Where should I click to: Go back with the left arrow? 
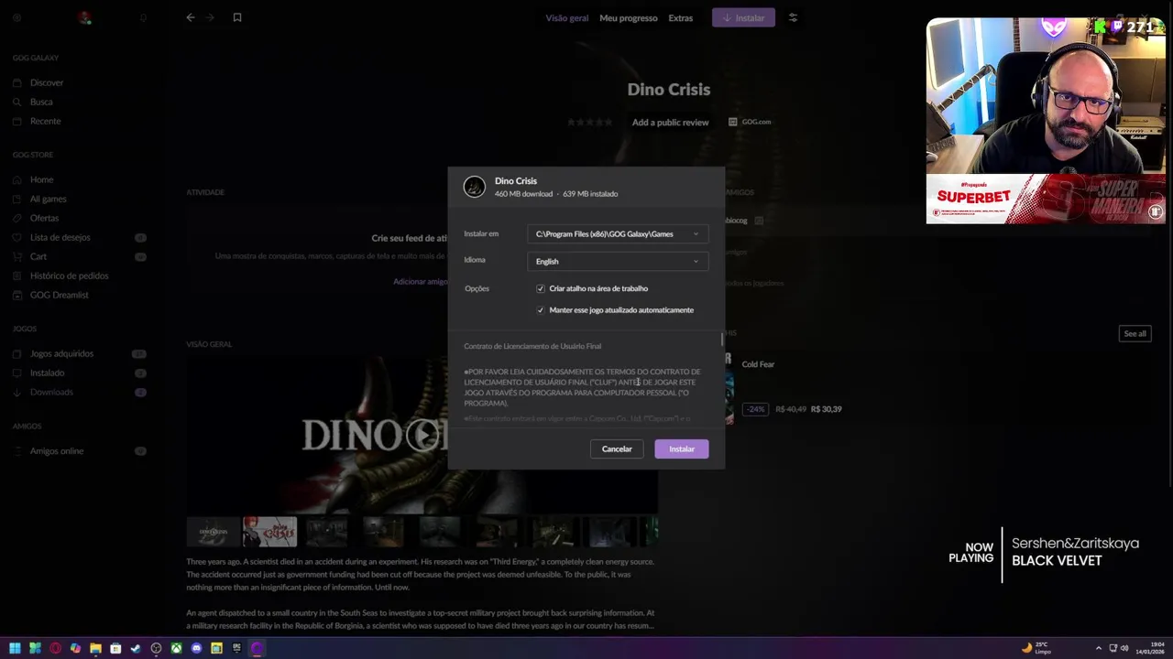click(191, 17)
